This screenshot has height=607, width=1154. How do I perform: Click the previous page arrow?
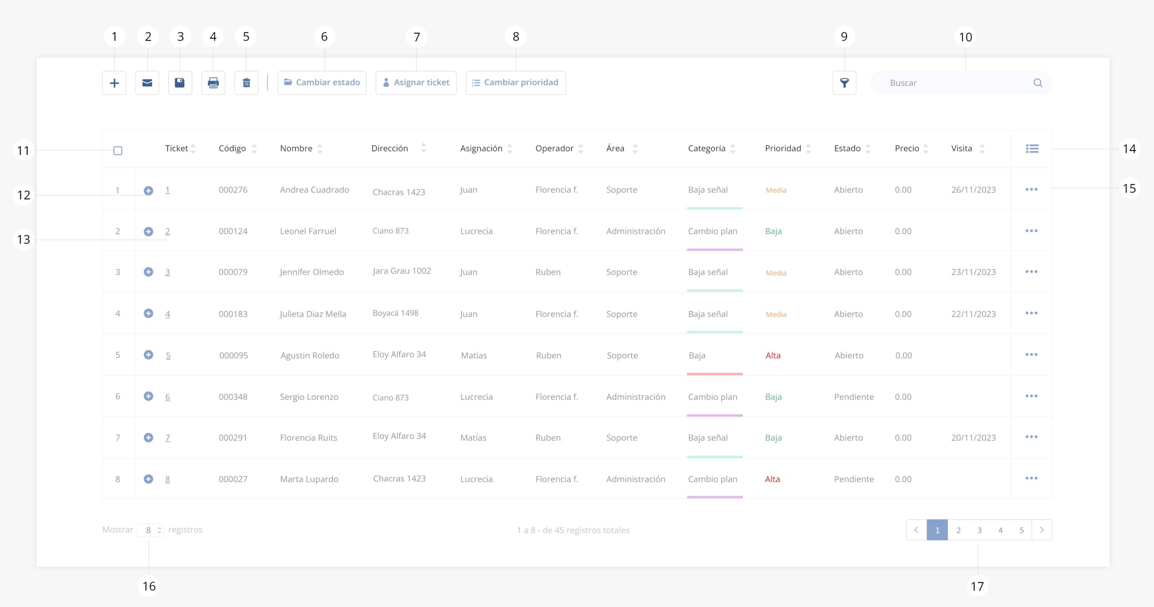coord(916,530)
